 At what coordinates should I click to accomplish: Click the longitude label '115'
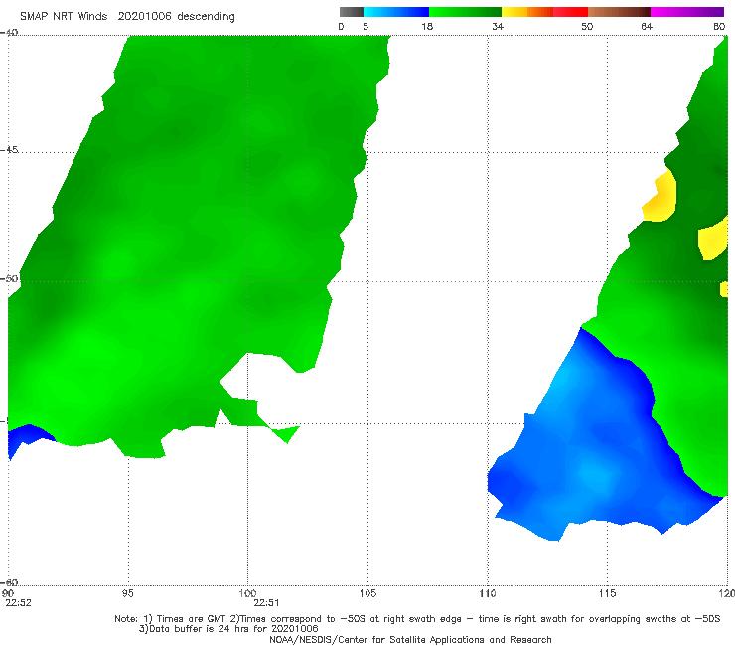click(x=608, y=593)
